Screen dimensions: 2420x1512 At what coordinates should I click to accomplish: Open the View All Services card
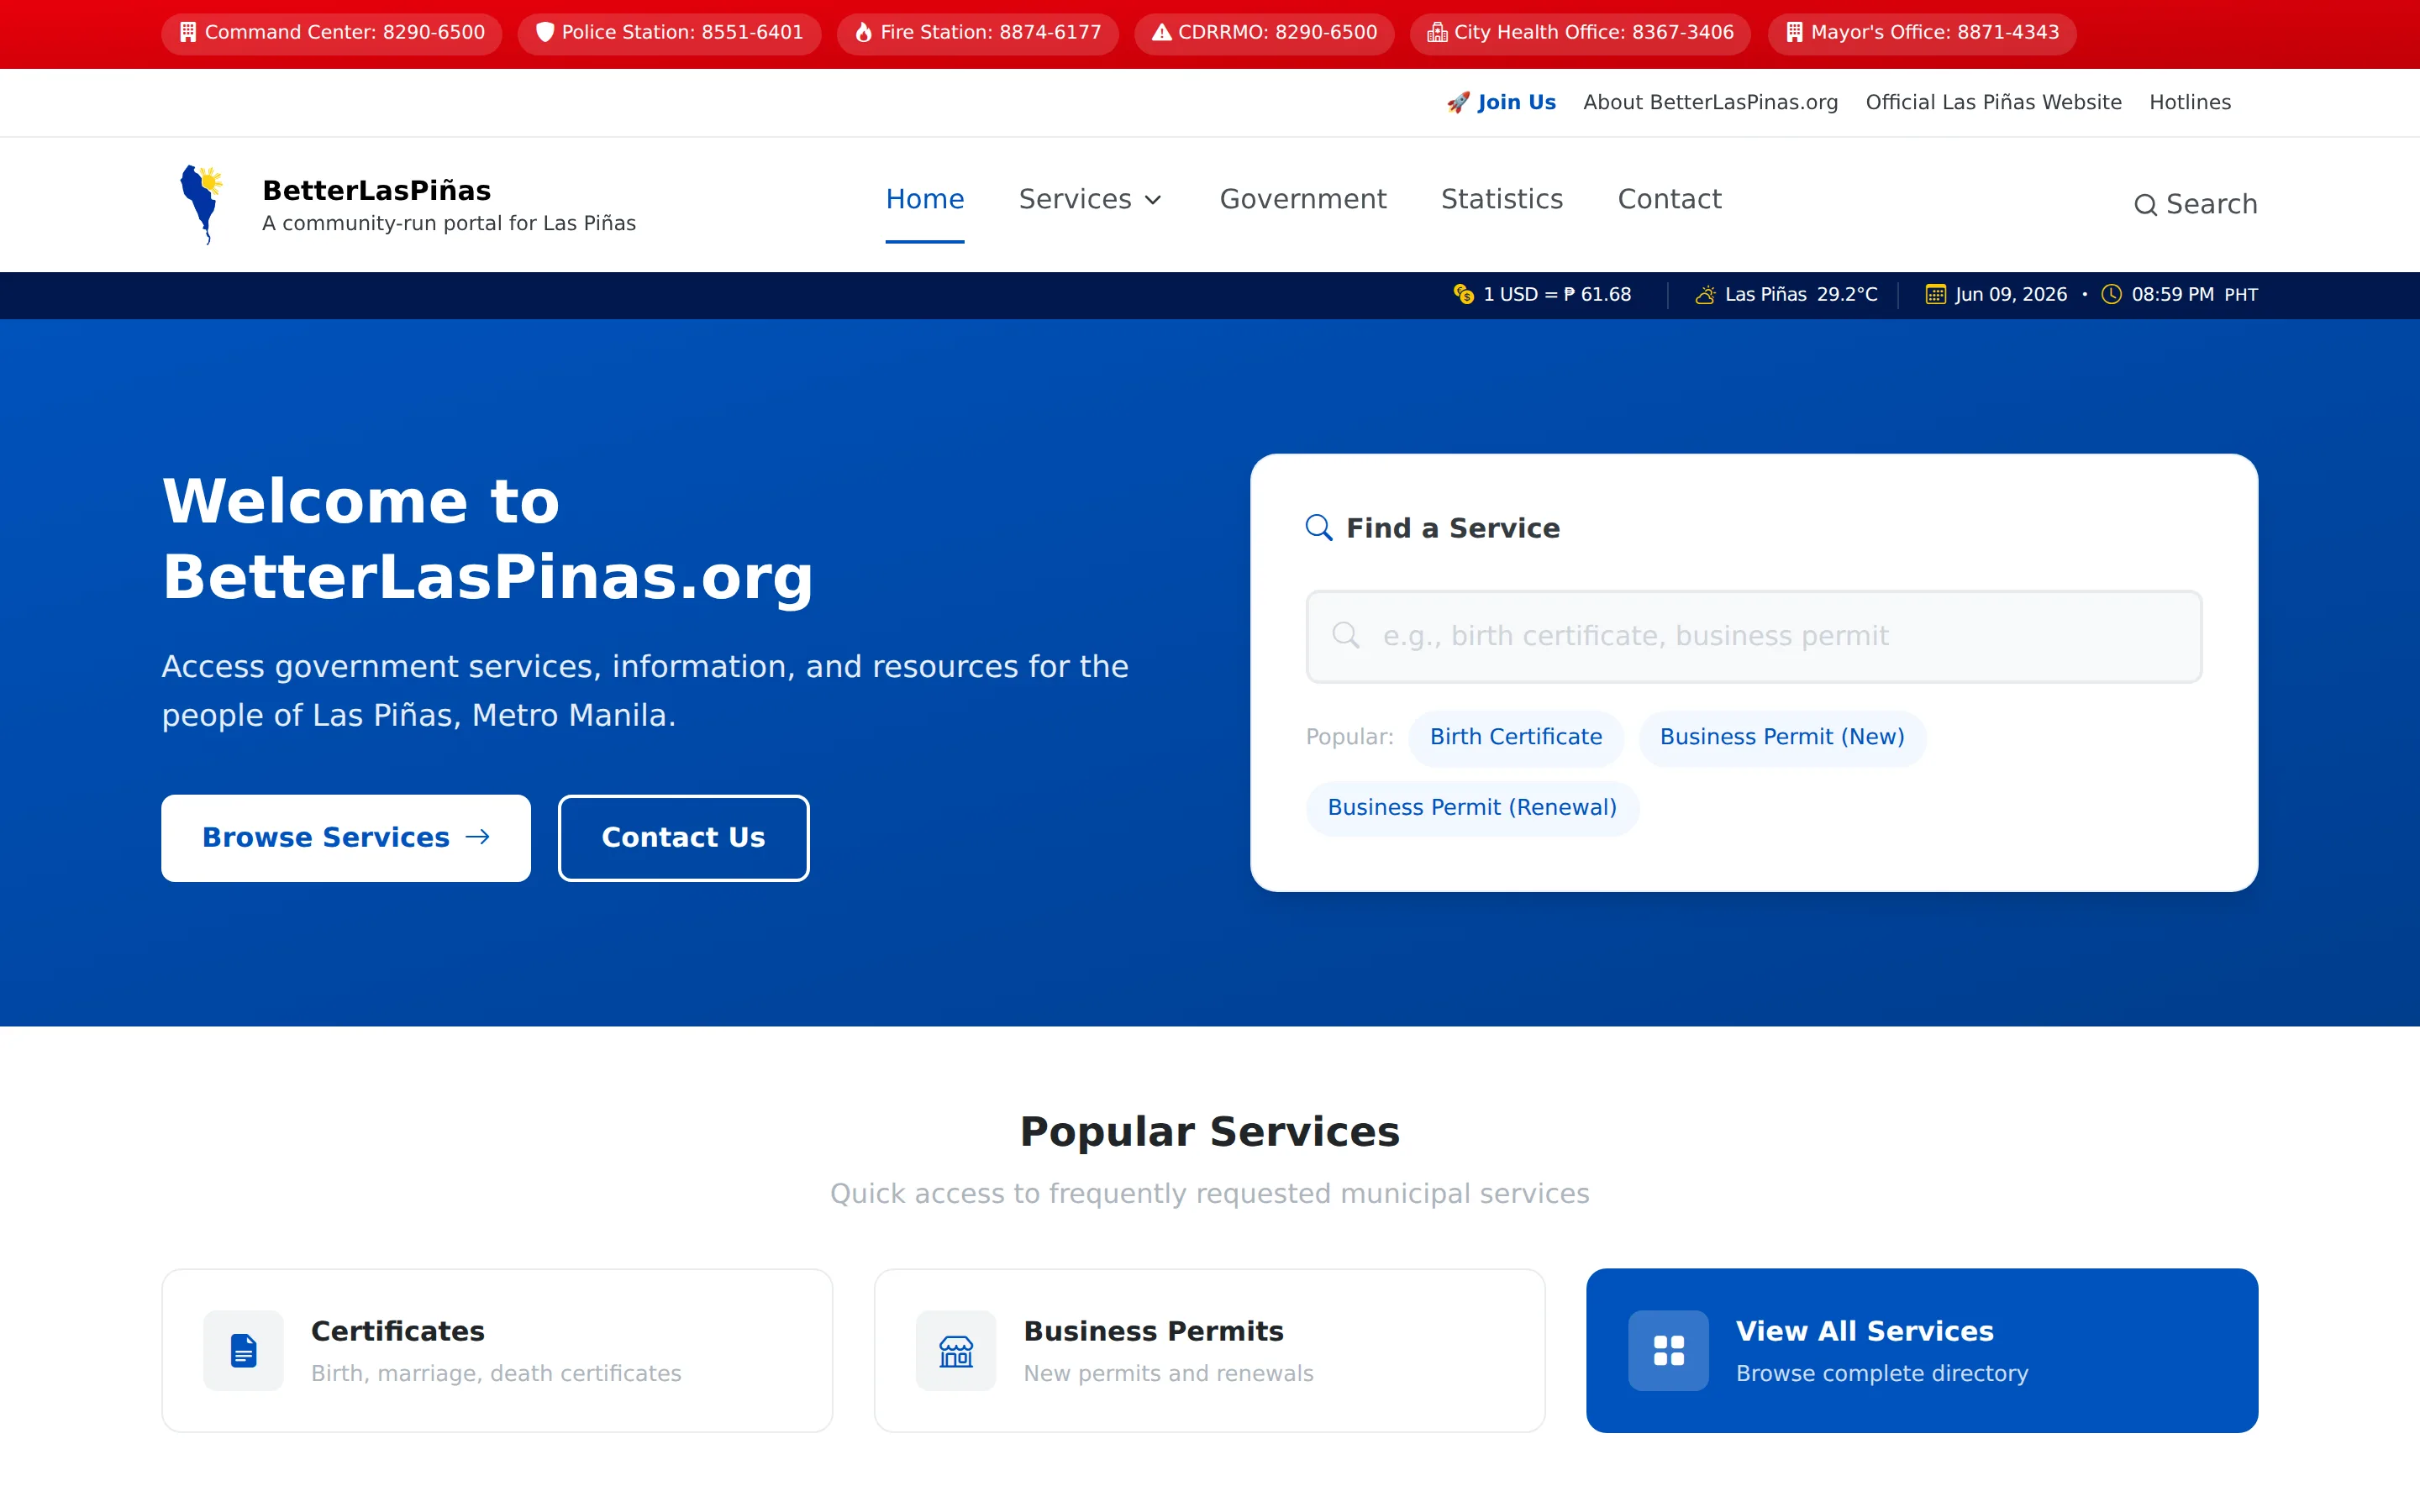pyautogui.click(x=1921, y=1350)
